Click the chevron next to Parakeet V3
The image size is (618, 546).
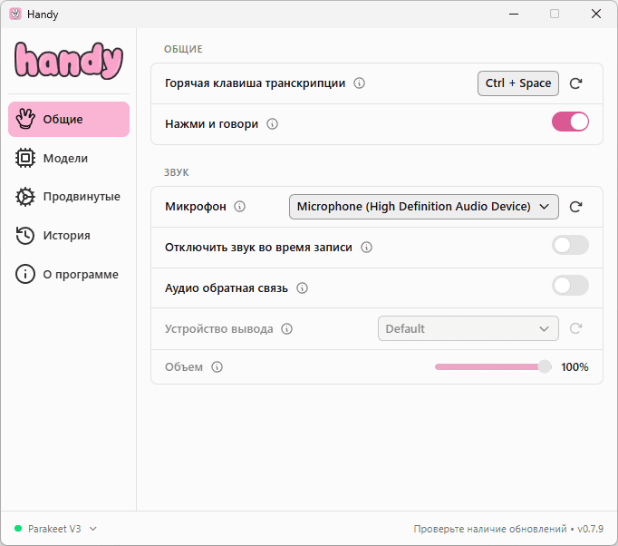[x=93, y=529]
